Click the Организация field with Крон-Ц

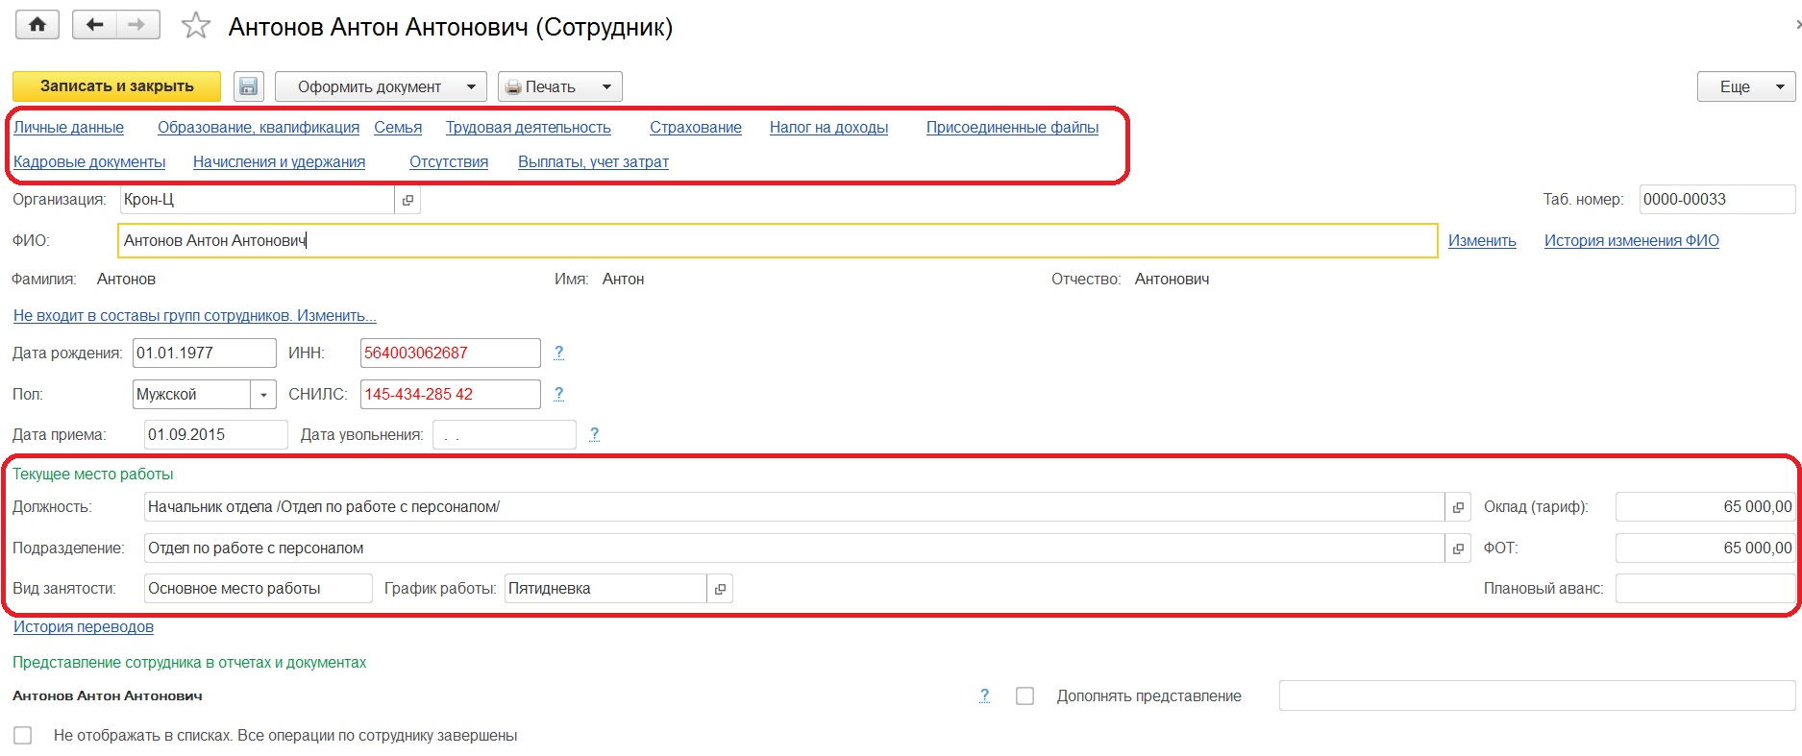(258, 200)
